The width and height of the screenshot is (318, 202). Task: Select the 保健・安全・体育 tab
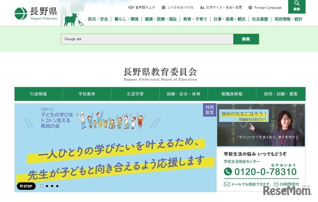pos(183,94)
